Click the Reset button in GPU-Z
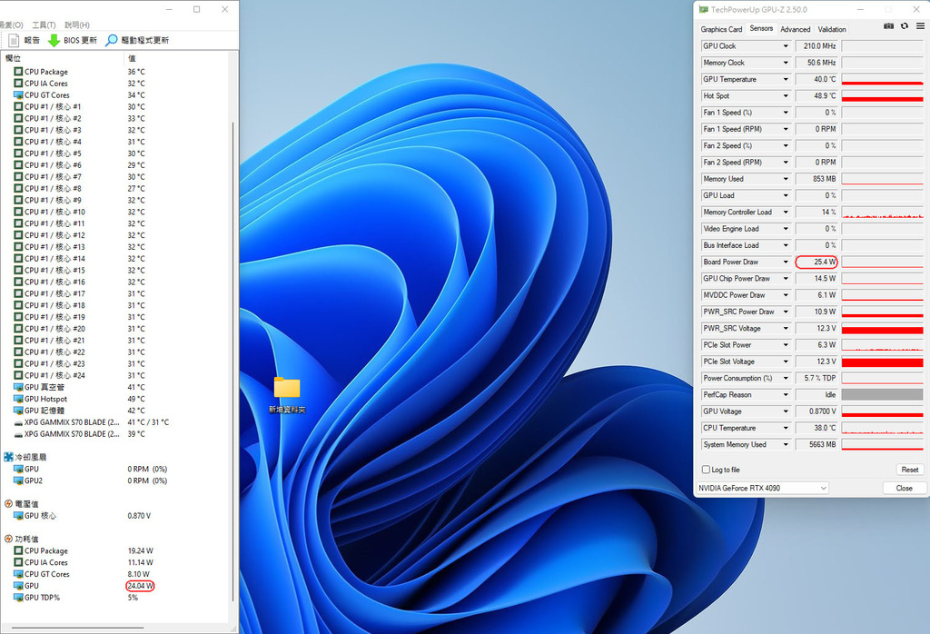Viewport: 930px width, 634px height. pyautogui.click(x=909, y=470)
